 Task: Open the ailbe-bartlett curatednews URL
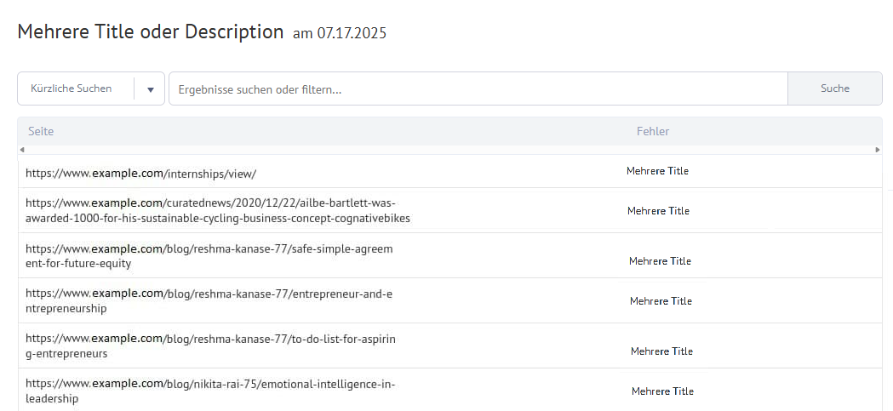[x=218, y=211]
